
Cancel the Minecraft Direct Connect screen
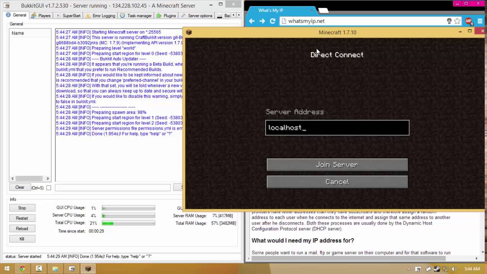click(x=337, y=182)
